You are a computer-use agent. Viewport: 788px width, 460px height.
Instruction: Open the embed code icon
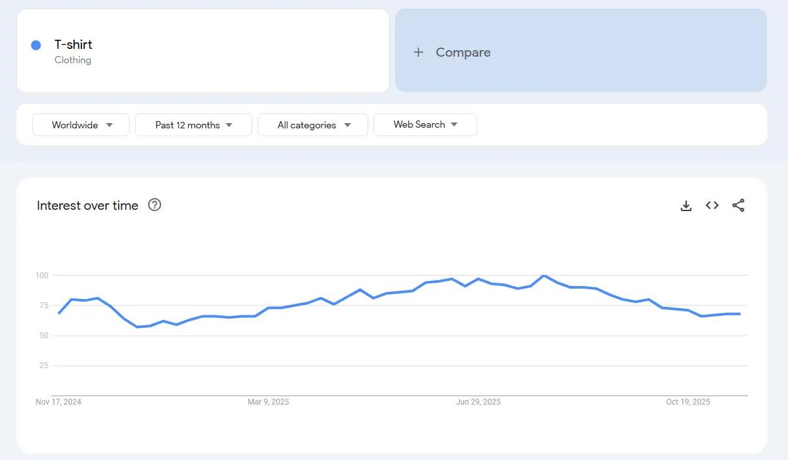(x=712, y=206)
